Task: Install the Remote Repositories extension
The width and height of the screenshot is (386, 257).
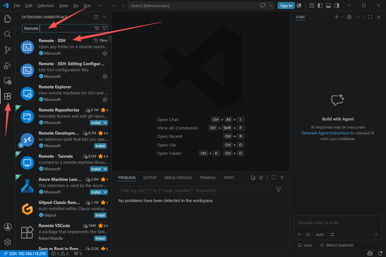Action: point(96,123)
